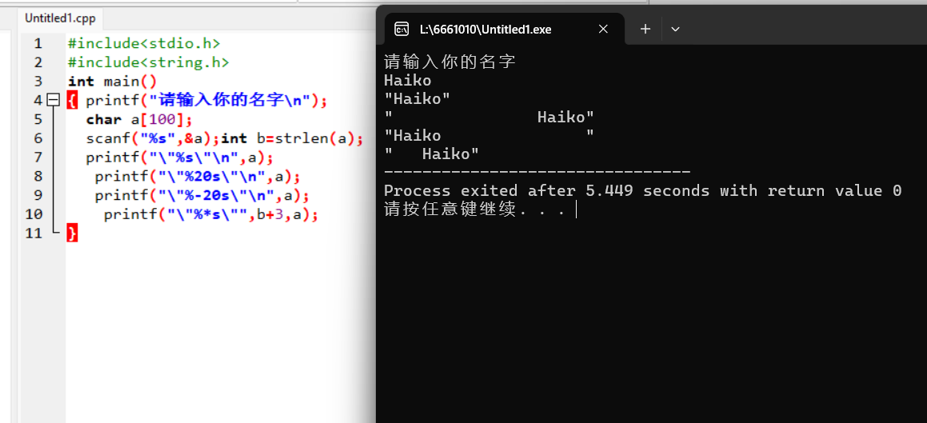Screen dimensions: 927x423
Task: Click the scanf("%s",&a) statement
Action: click(153, 138)
